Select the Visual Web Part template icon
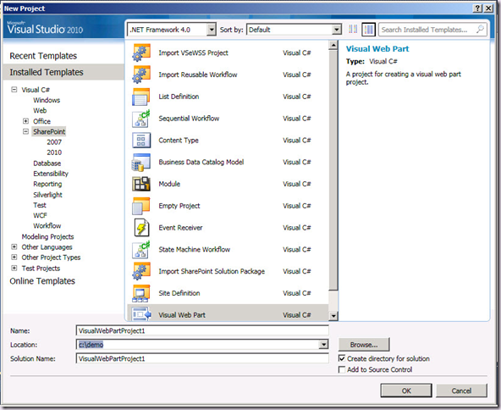 click(141, 314)
